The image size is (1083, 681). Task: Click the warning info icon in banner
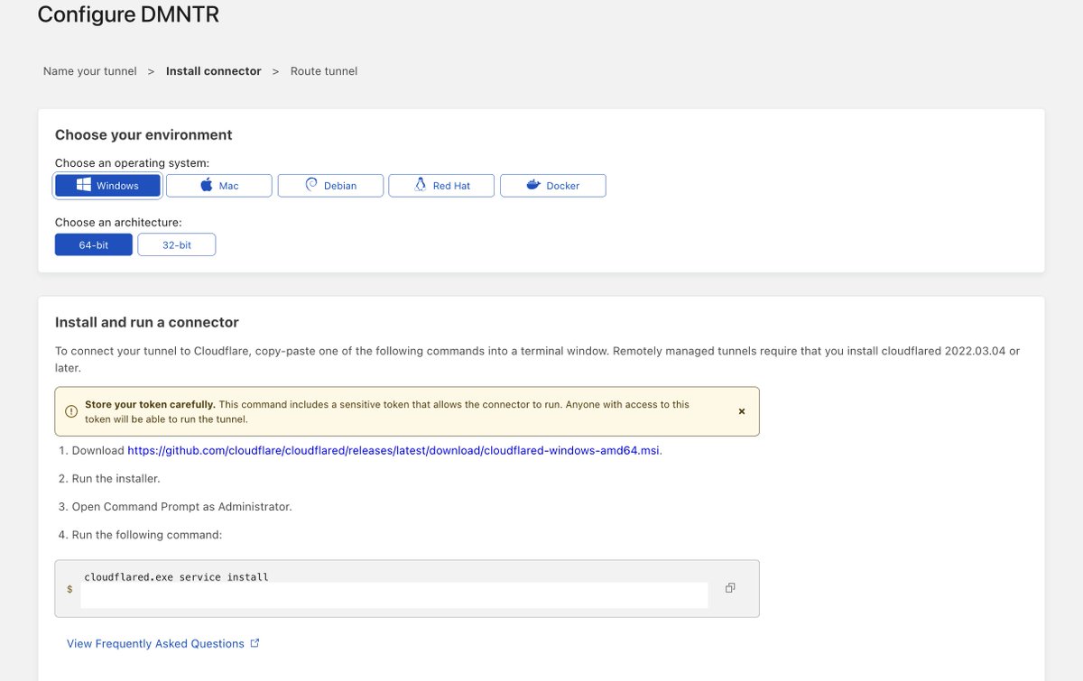tap(71, 411)
